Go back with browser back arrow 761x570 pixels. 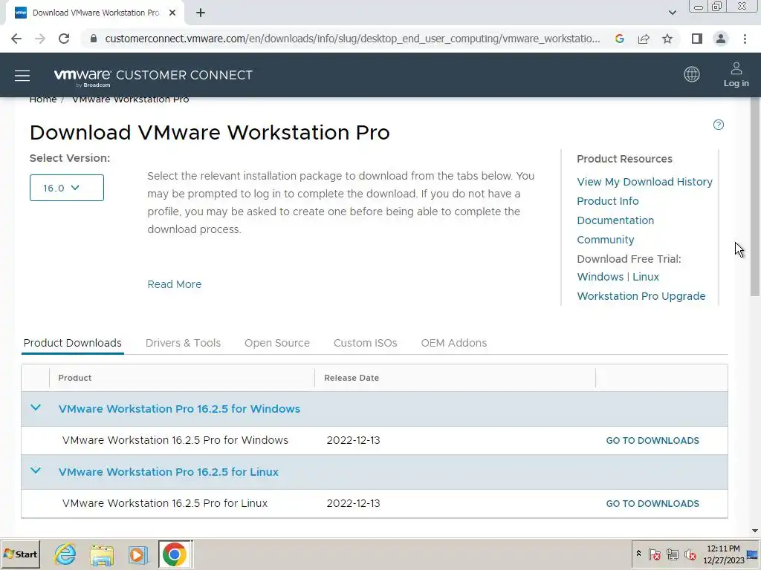16,39
